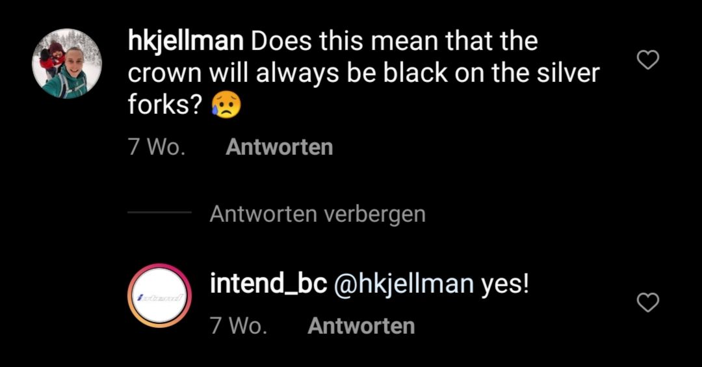Like the reply from intend_bc
The height and width of the screenshot is (367, 702).
coord(647,302)
